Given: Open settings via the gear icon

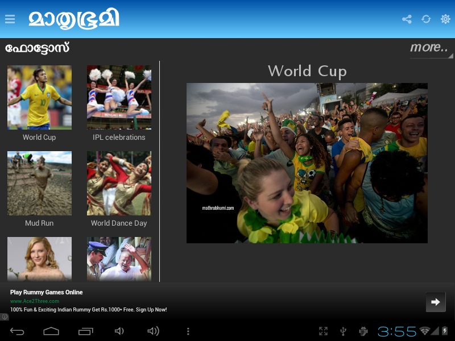Looking at the screenshot, I should click(445, 19).
